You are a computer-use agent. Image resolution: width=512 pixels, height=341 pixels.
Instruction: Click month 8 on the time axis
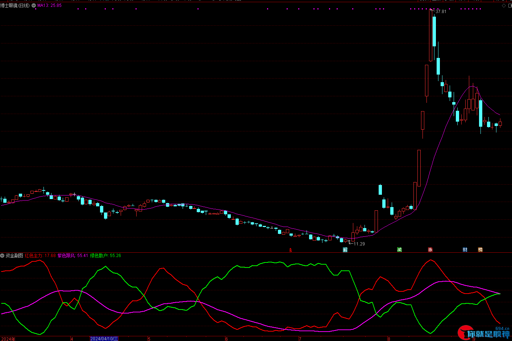pyautogui.click(x=389, y=339)
